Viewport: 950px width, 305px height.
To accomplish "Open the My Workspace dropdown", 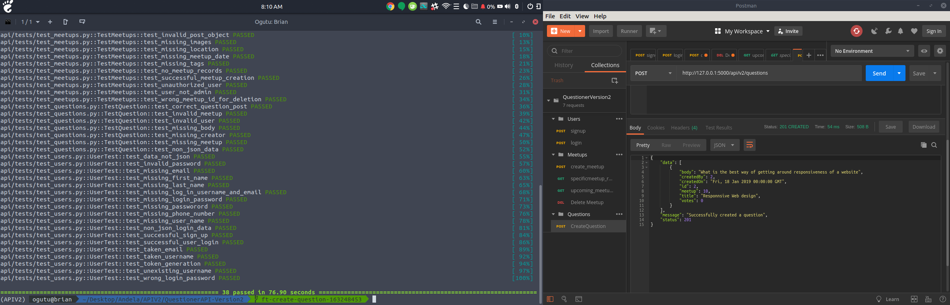I will pos(742,31).
